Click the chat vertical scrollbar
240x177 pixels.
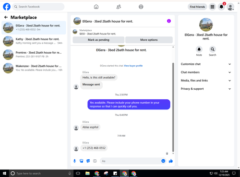click(173, 107)
